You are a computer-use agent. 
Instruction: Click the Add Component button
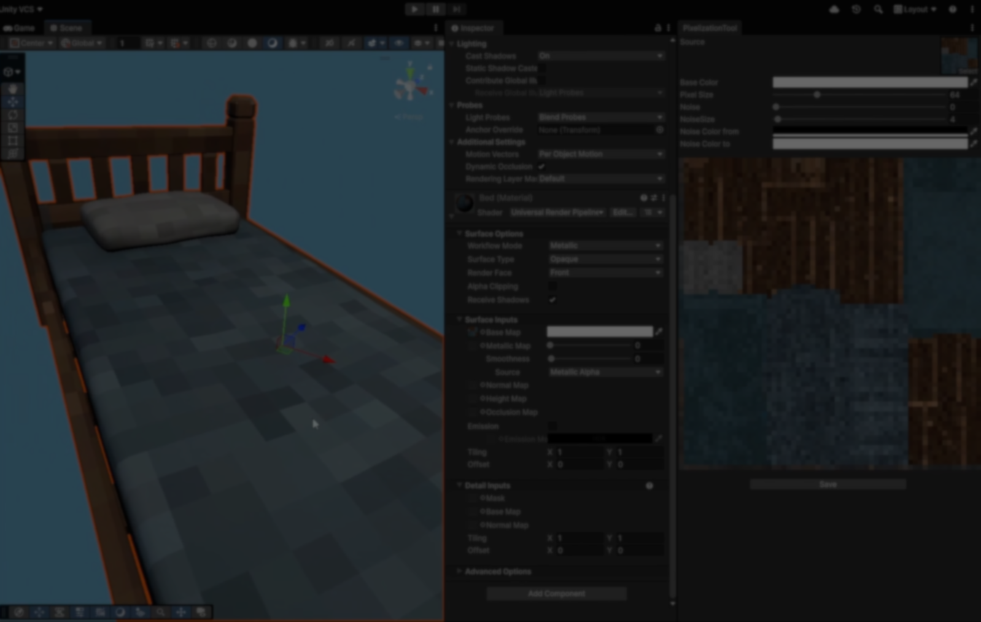[x=556, y=594]
